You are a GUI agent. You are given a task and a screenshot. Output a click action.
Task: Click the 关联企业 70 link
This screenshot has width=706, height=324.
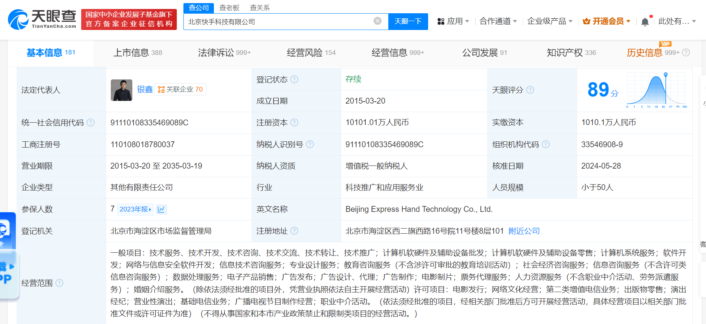coord(180,90)
